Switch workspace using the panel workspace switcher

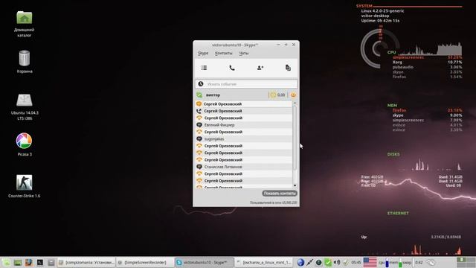tap(466, 262)
